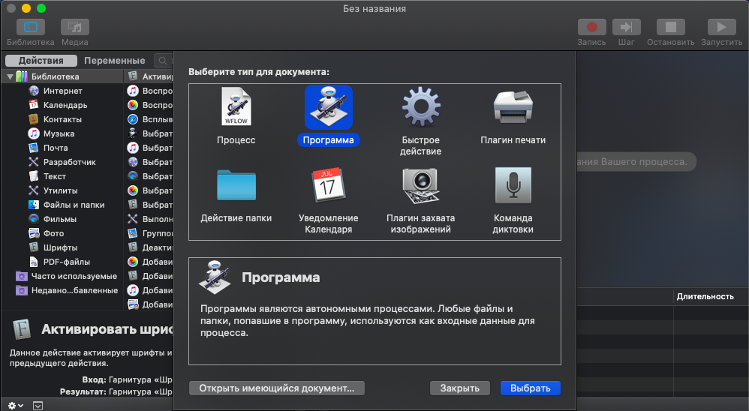
Task: Select the Деакти… action in list
Action: pos(150,247)
